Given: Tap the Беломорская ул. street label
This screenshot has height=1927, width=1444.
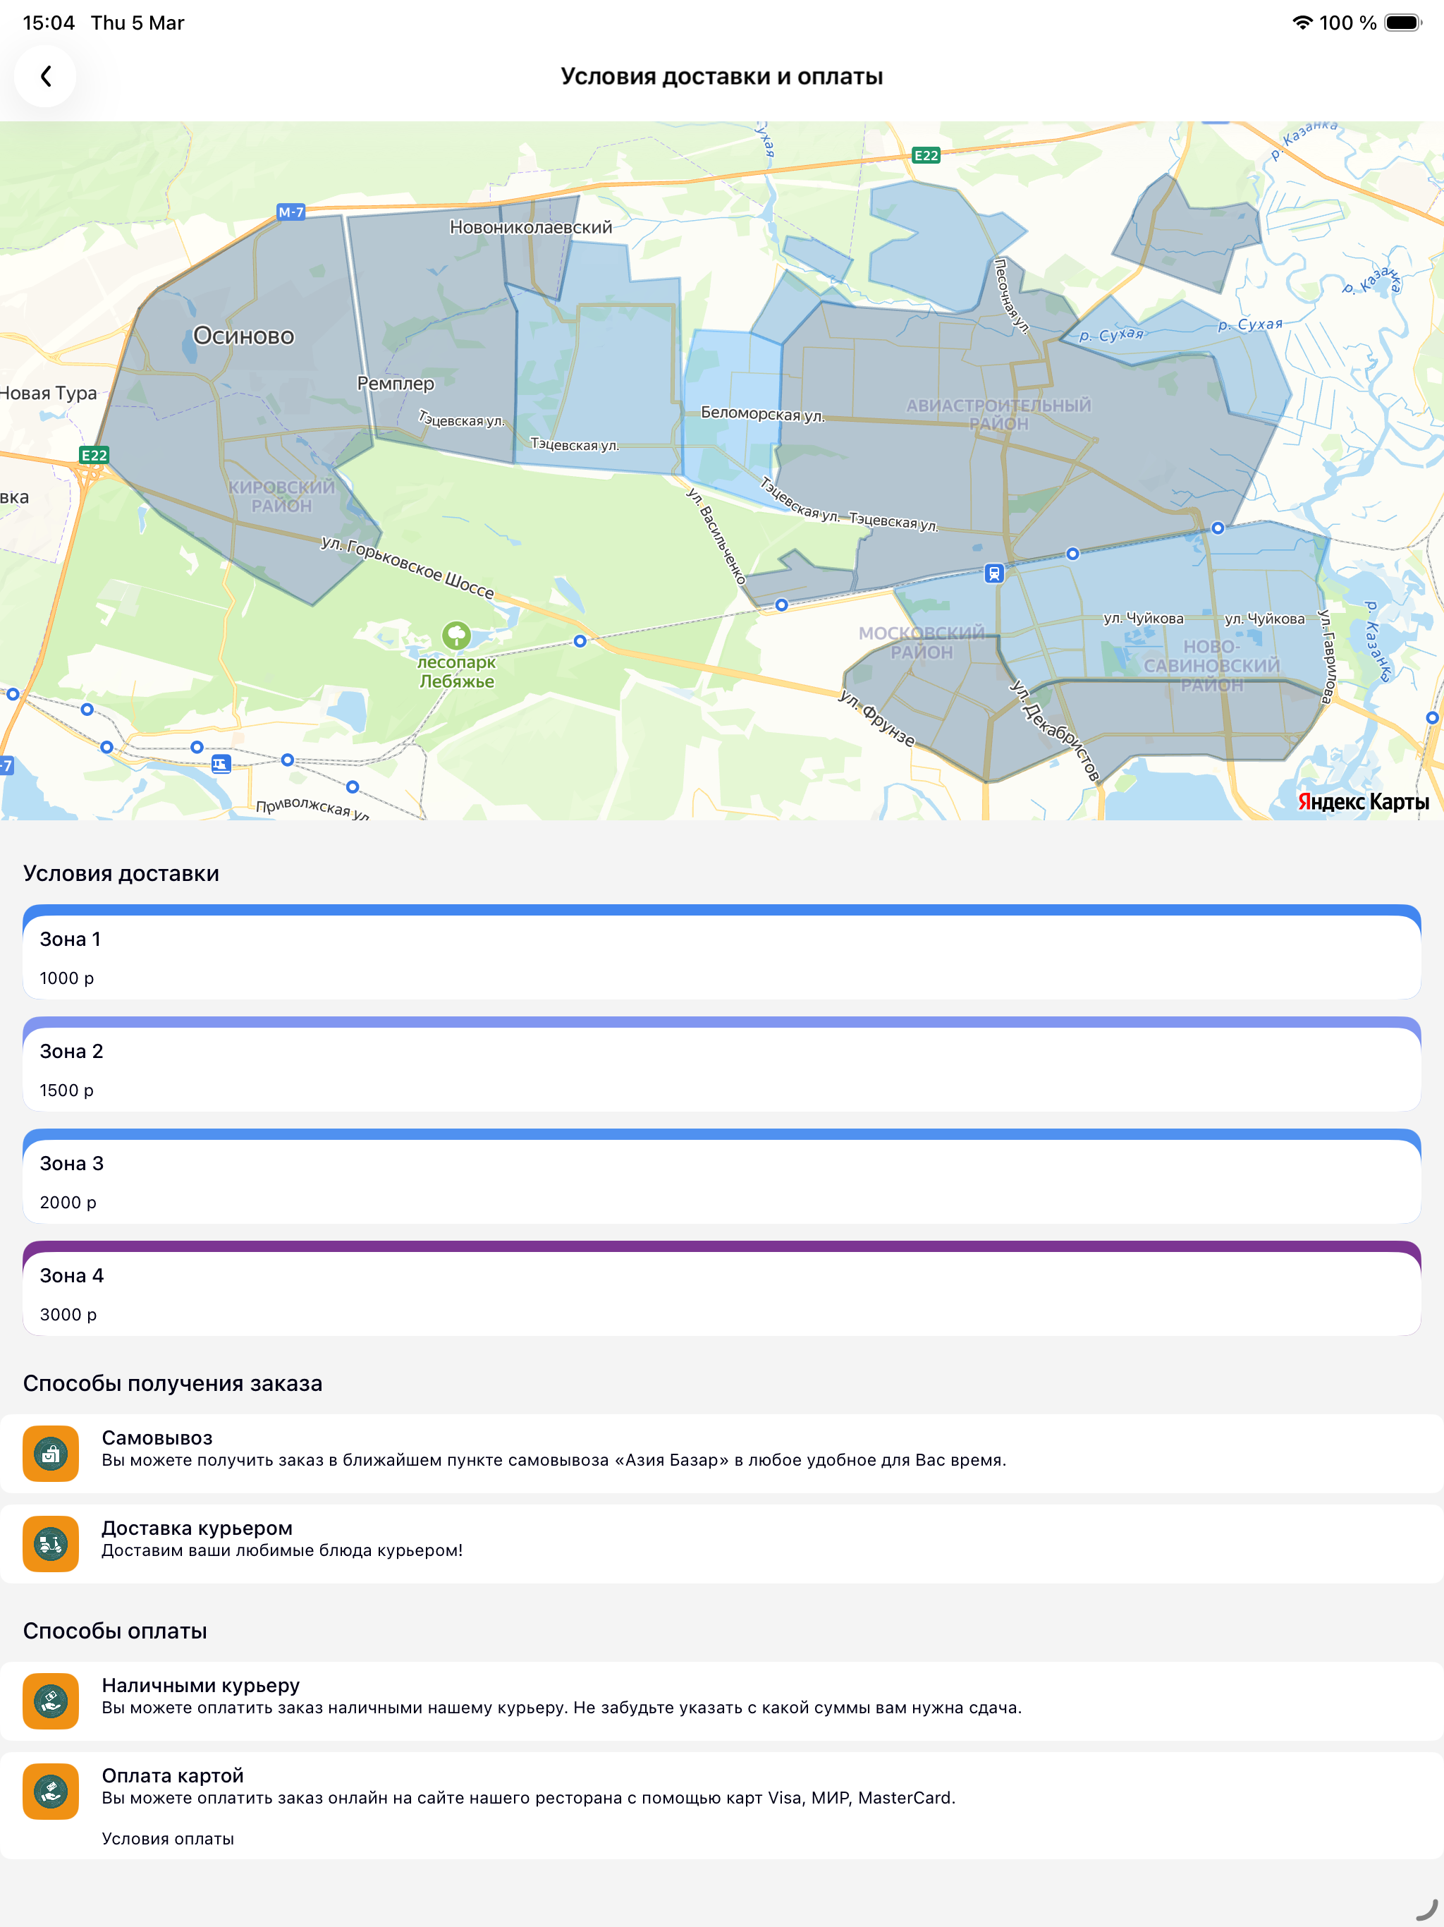Looking at the screenshot, I should point(762,414).
